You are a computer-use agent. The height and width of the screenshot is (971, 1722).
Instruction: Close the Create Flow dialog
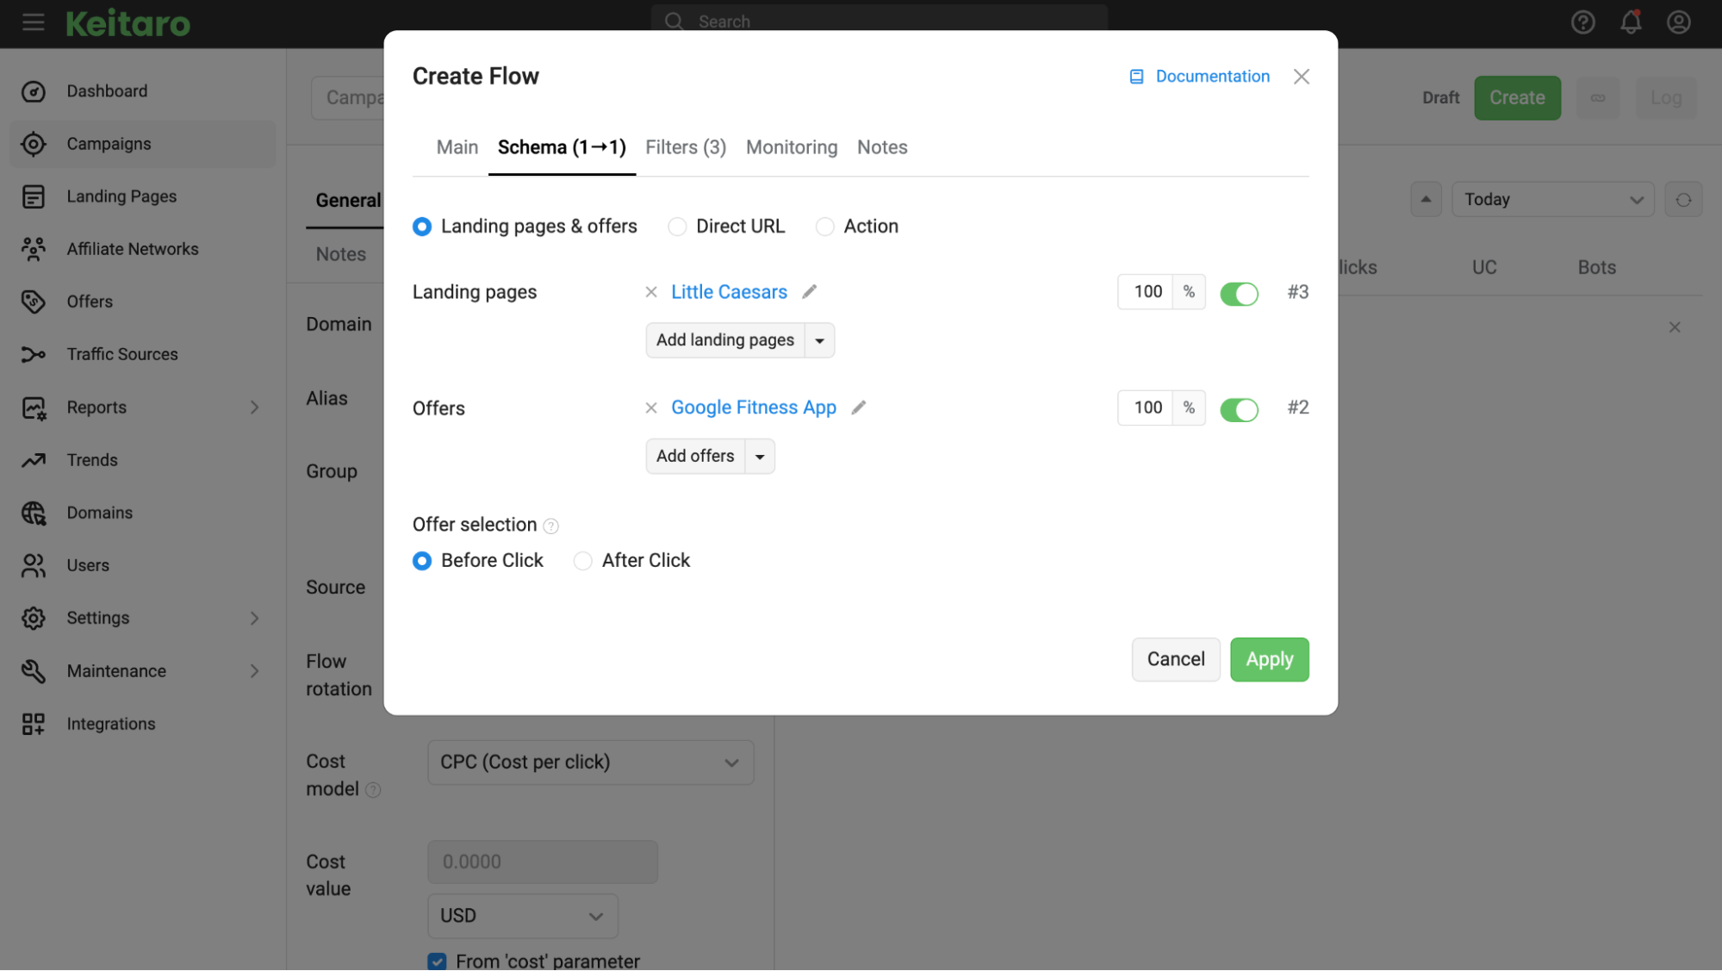[x=1301, y=77]
